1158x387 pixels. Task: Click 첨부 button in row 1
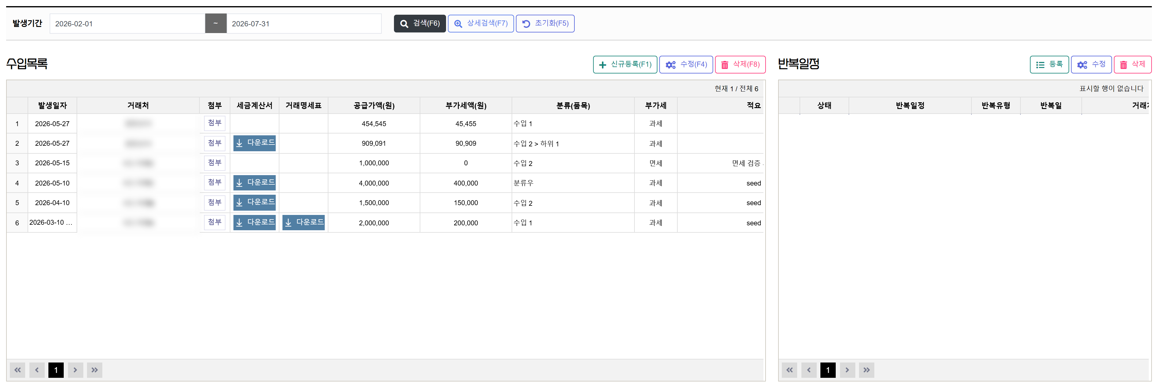coord(214,123)
